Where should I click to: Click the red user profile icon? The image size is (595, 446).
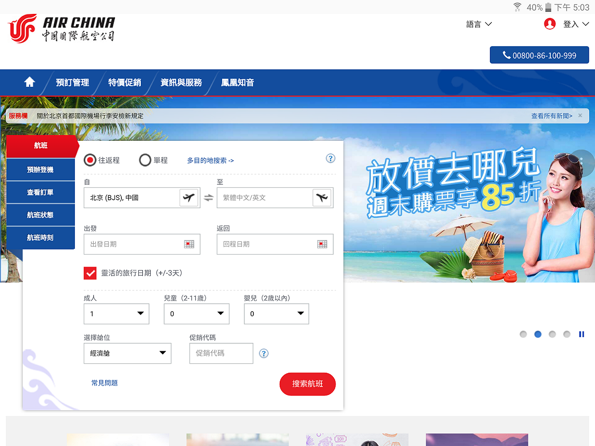tap(549, 24)
